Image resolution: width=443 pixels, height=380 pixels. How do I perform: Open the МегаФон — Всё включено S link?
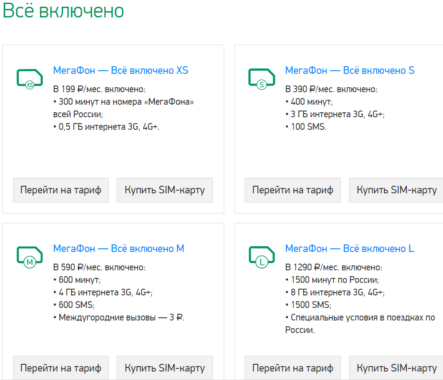[350, 70]
